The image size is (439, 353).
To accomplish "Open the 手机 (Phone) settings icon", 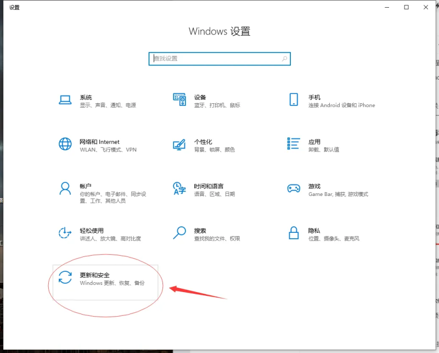I will click(x=295, y=98).
